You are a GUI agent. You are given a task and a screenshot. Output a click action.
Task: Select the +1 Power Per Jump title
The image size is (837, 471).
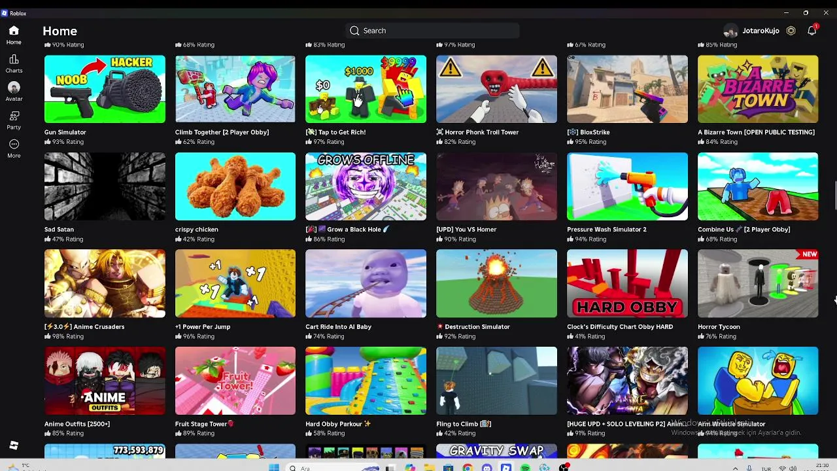(x=203, y=326)
